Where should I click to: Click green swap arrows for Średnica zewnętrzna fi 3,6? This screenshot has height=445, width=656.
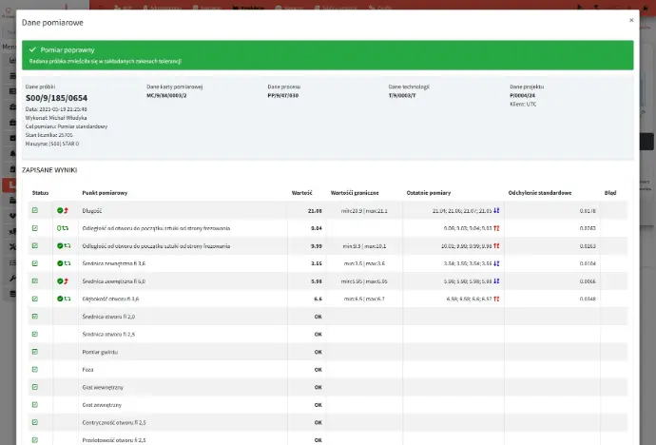click(x=67, y=263)
